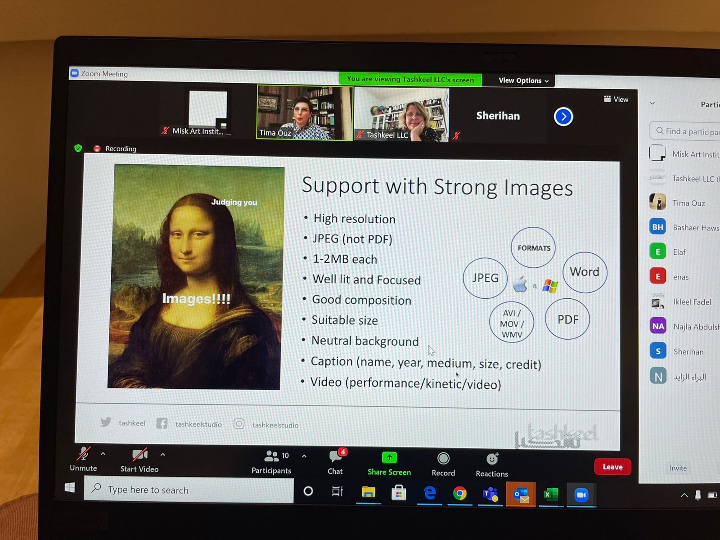
Task: Start Video in the Zoom toolbar
Action: 139,460
